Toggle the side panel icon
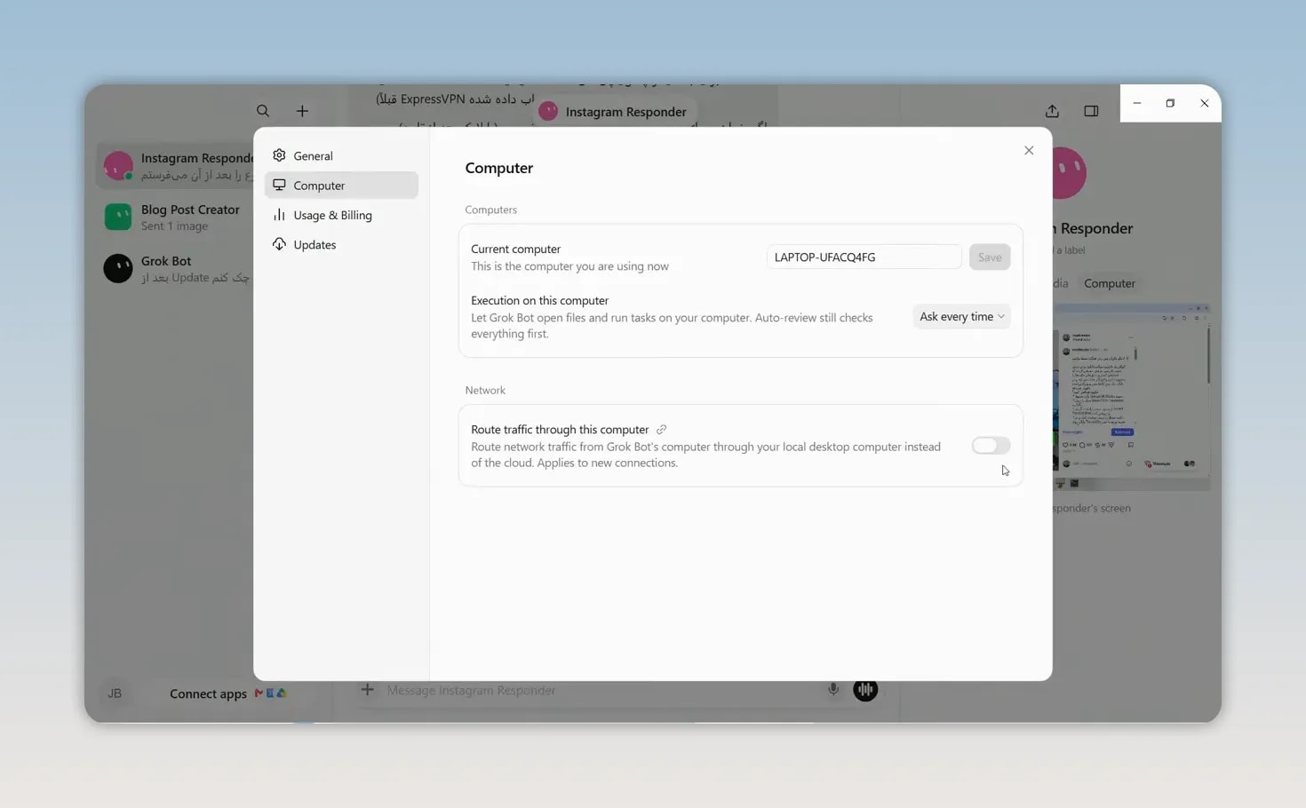The image size is (1306, 808). [1091, 111]
